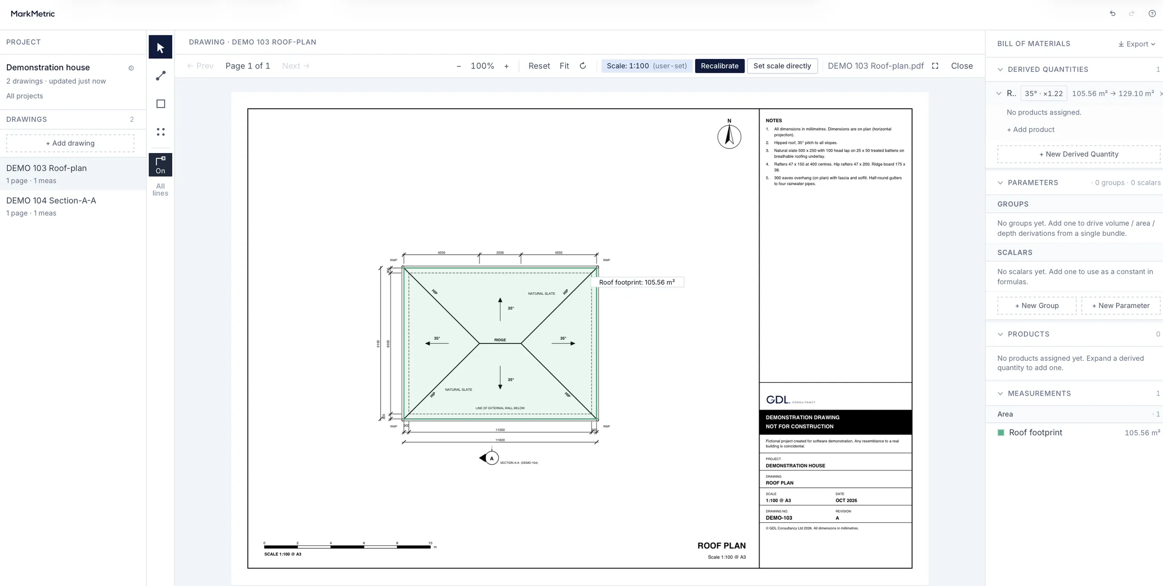Open drawing in fullscreen icon
Image resolution: width=1163 pixels, height=586 pixels.
point(935,66)
